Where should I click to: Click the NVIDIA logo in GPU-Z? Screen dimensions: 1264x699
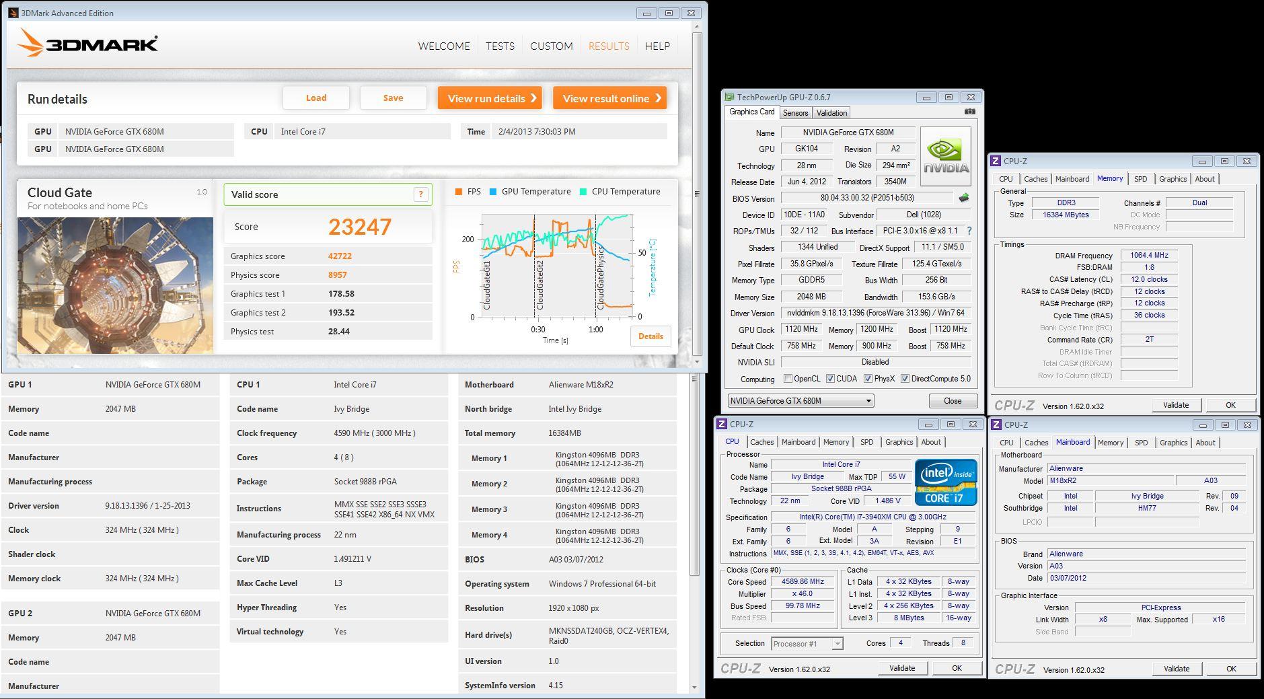pos(945,157)
